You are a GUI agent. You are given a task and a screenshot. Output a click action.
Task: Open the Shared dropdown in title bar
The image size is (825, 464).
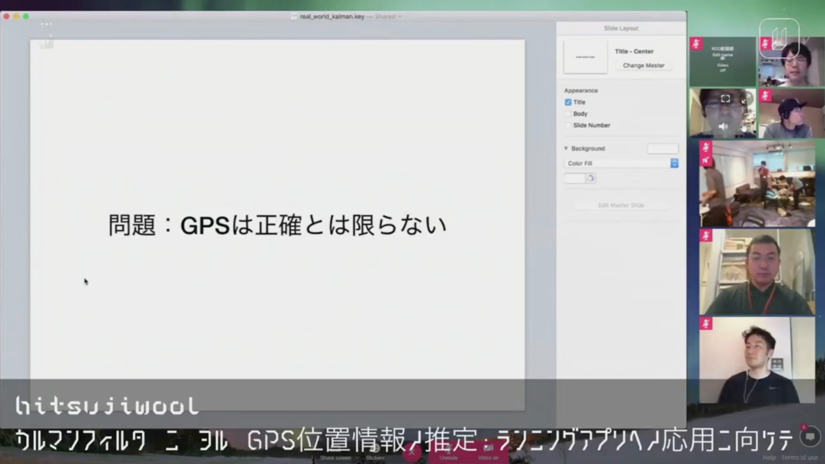coord(388,17)
